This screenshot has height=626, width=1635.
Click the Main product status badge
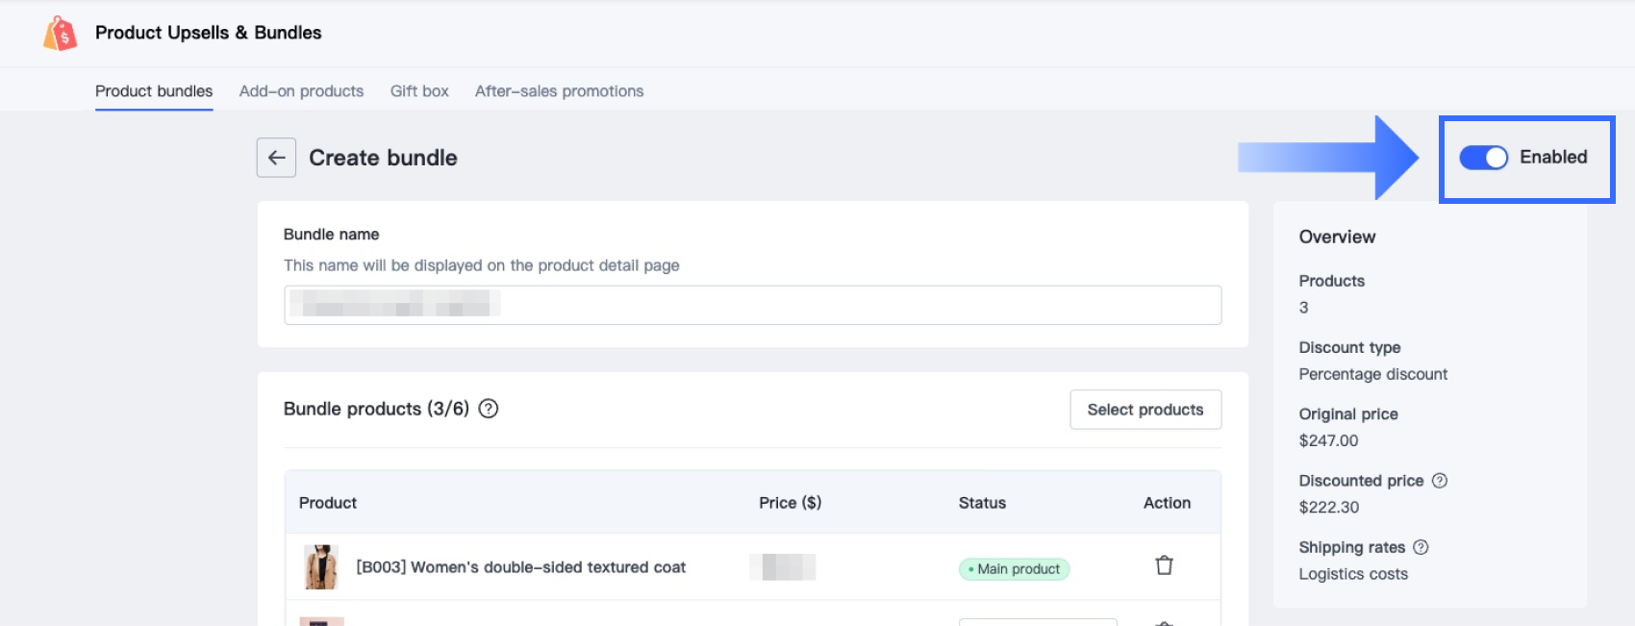(x=1014, y=569)
